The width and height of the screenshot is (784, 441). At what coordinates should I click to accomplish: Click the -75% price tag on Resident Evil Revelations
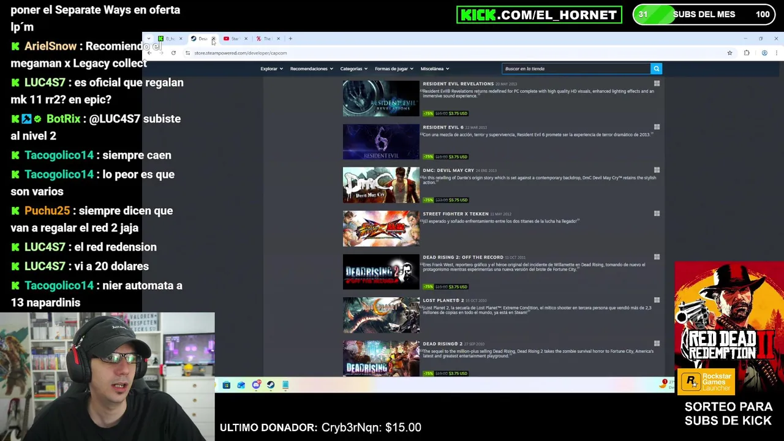[x=445, y=113]
